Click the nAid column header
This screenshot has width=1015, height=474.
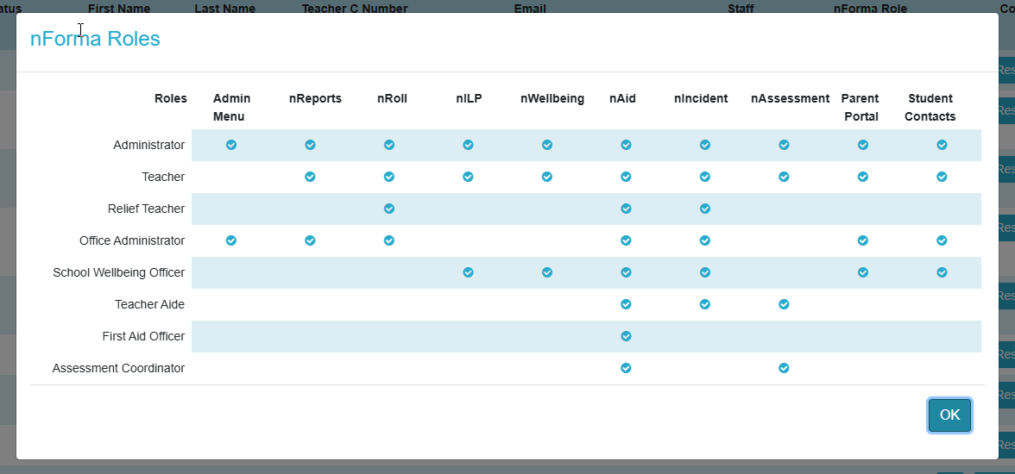[x=623, y=99]
